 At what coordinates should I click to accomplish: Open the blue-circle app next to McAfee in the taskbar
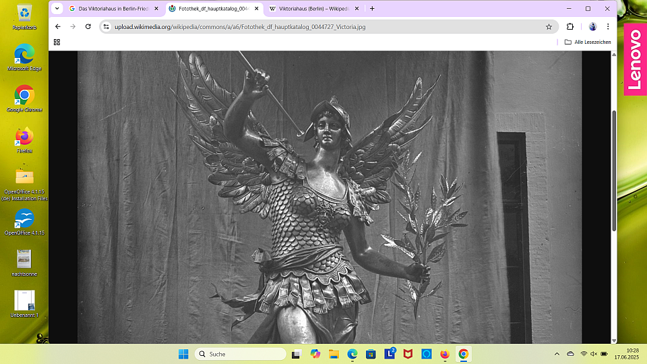coord(427,354)
